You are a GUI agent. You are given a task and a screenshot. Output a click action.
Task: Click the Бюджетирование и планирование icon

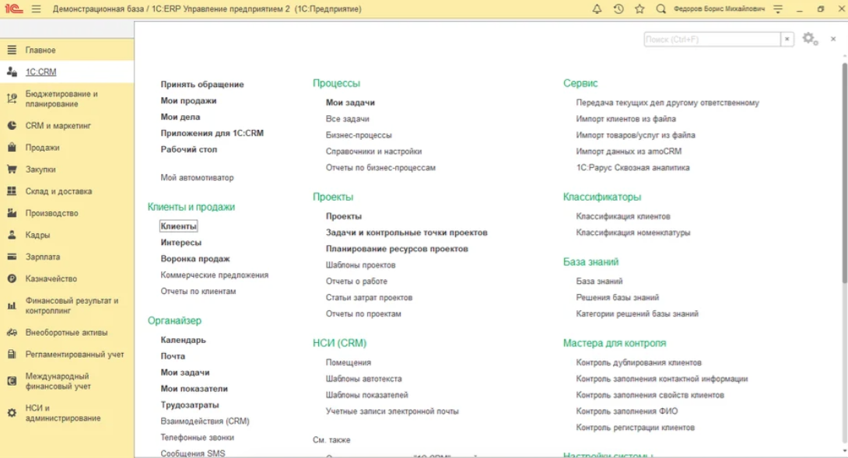coord(12,99)
